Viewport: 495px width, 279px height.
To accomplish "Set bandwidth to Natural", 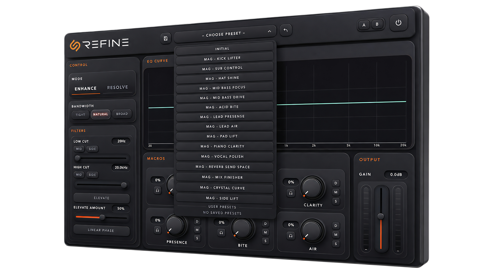I will click(x=101, y=114).
